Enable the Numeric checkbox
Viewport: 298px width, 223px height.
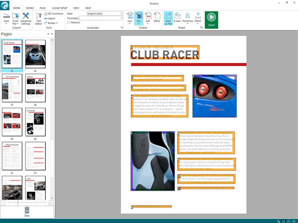69,22
